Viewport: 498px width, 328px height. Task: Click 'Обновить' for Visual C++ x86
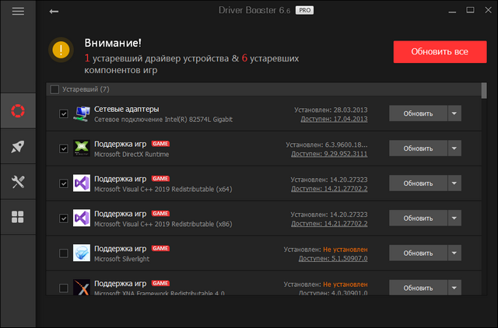coord(419,218)
